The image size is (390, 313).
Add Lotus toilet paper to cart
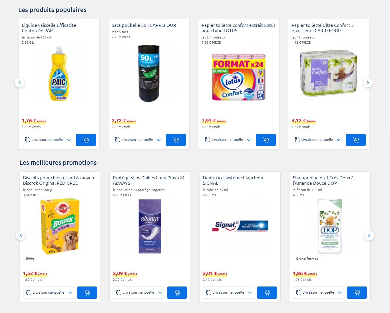266,140
